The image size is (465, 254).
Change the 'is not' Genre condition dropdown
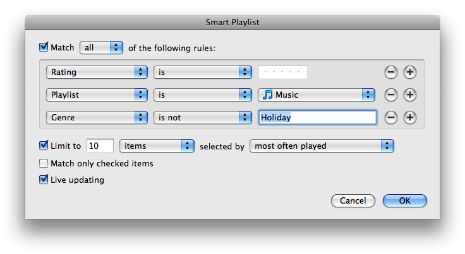(x=203, y=118)
